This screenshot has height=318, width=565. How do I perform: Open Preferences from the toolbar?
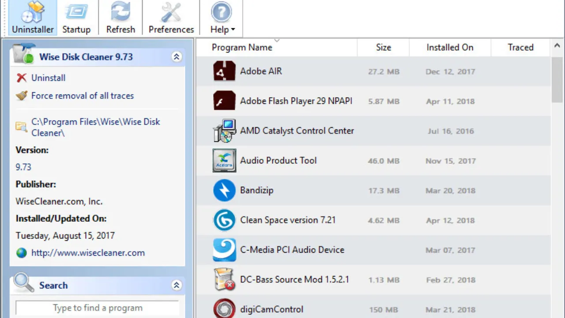[x=171, y=18]
